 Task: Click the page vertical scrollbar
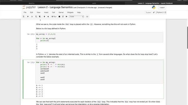(x=187, y=38)
